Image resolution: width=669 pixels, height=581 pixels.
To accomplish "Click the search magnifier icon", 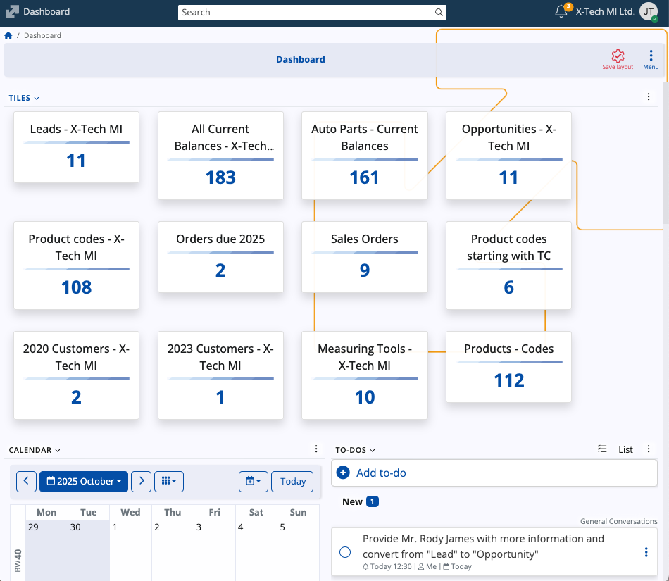I will click(x=439, y=13).
